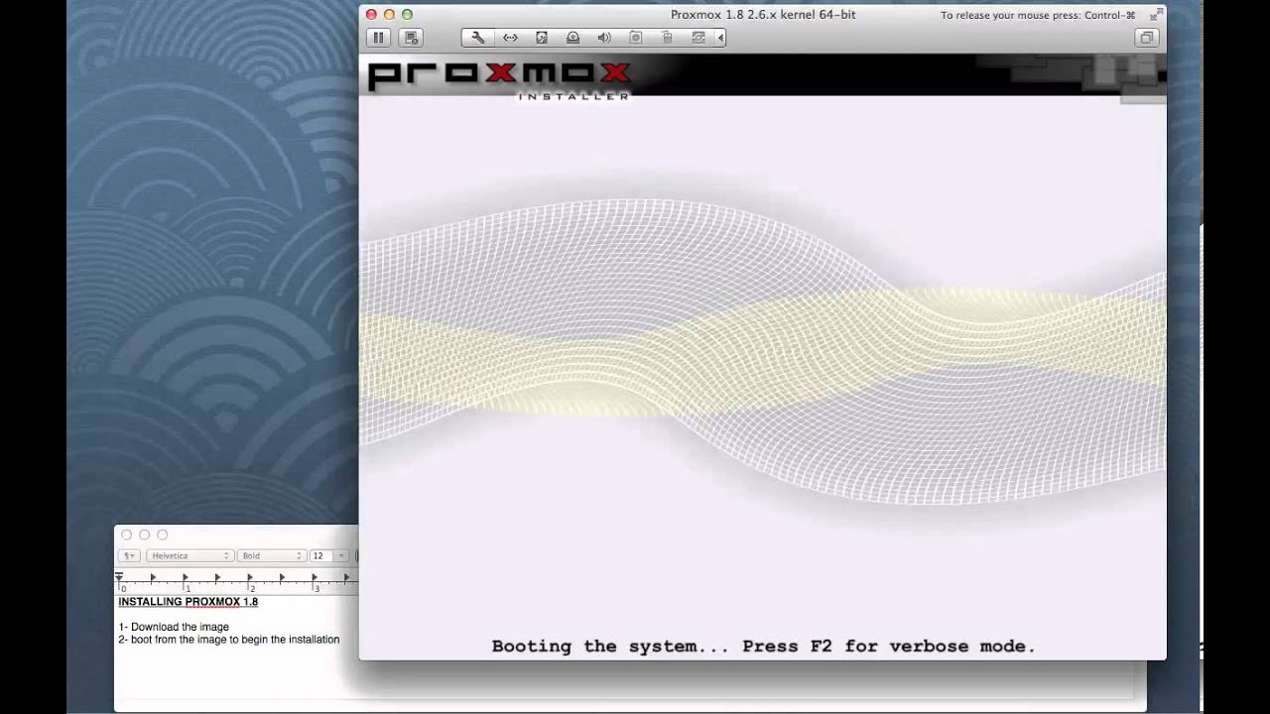Click the dimmed USB device icon
This screenshot has height=714, width=1270.
tap(667, 38)
